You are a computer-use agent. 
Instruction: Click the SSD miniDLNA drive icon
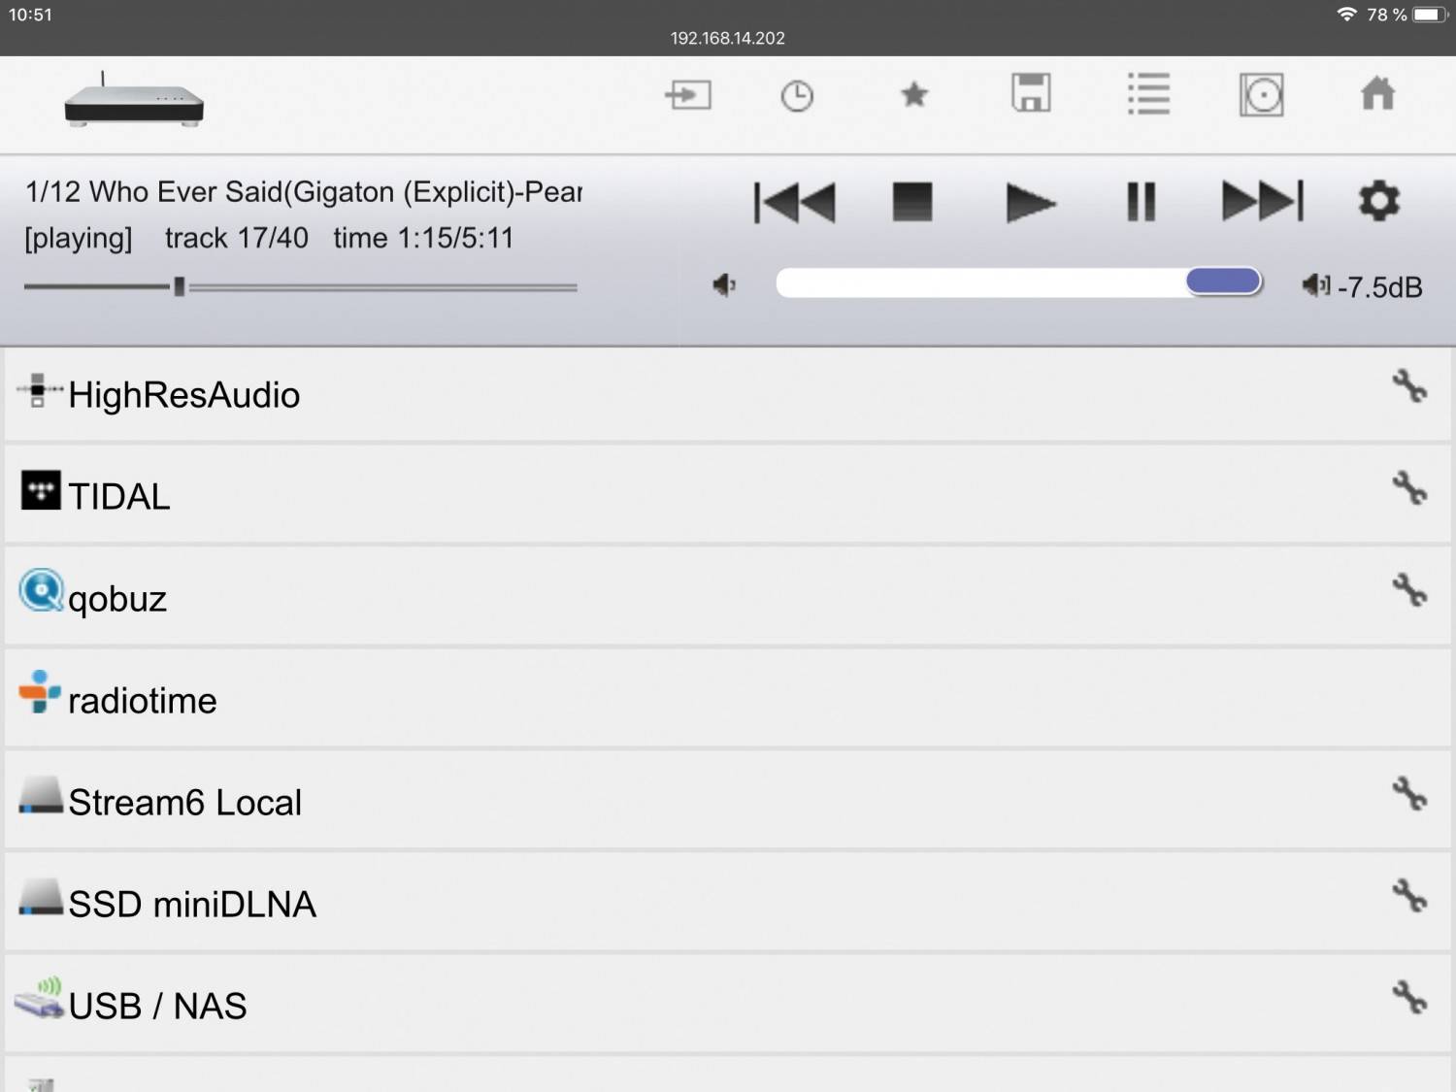pos(41,898)
